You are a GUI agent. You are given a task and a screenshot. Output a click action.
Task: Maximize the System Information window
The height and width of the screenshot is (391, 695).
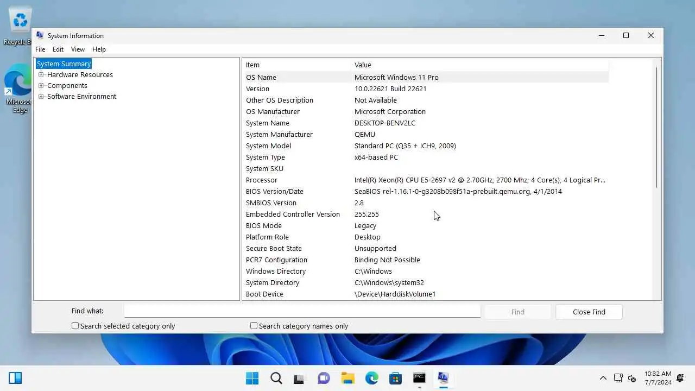[x=626, y=35]
